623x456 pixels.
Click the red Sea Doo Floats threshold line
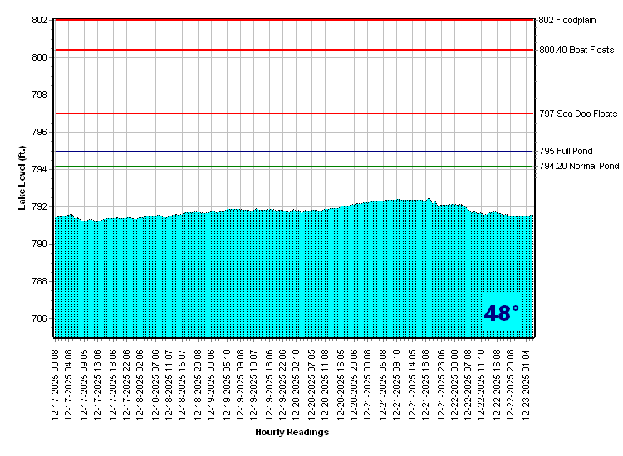(291, 114)
